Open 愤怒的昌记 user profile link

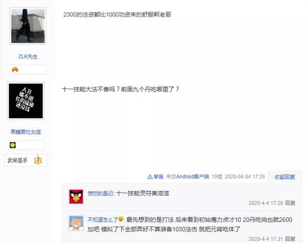coord(100,194)
